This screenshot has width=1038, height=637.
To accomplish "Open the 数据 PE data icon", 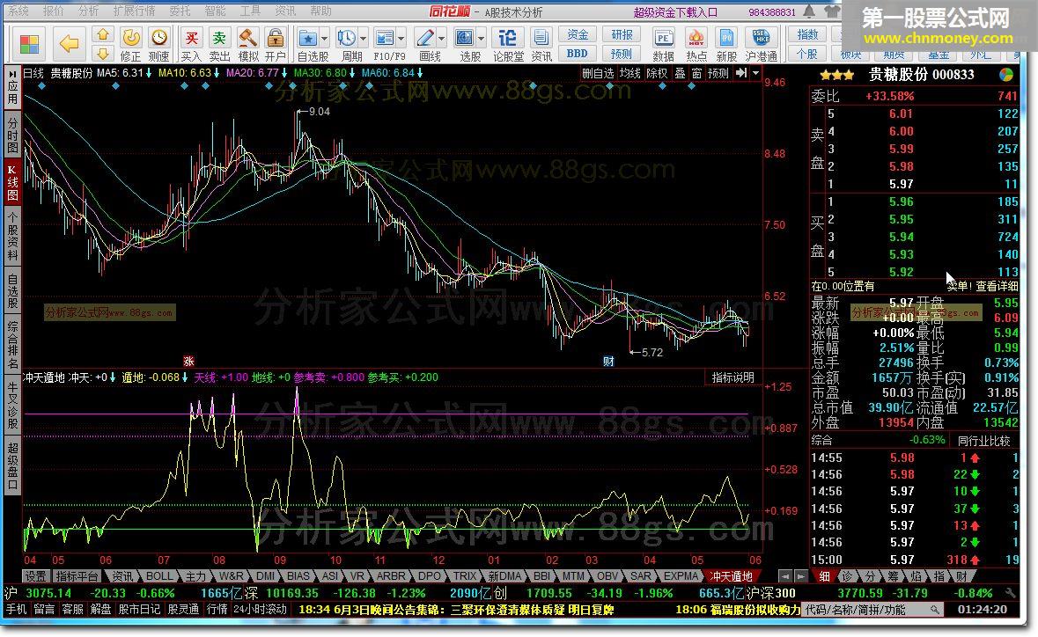I will [663, 38].
